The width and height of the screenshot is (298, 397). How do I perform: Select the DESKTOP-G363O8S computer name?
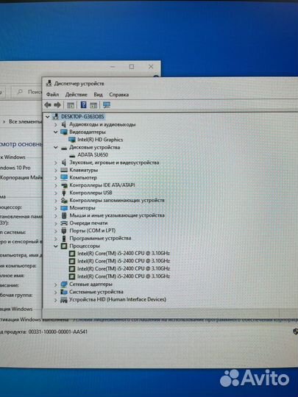(82, 117)
